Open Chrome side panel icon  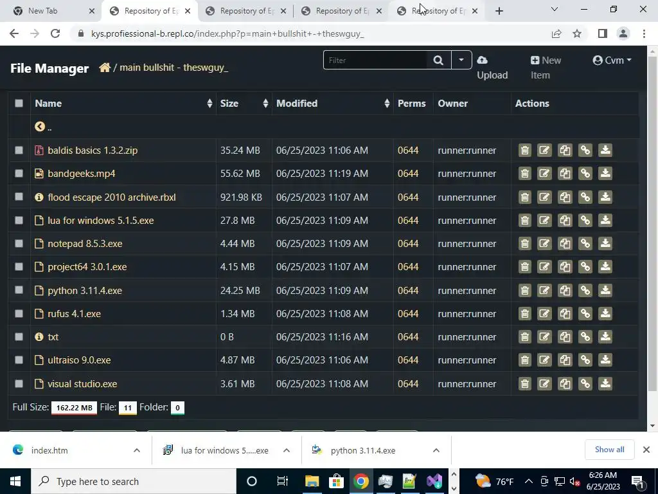click(603, 33)
